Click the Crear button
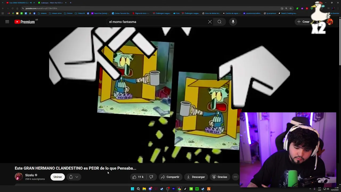 tap(303, 22)
